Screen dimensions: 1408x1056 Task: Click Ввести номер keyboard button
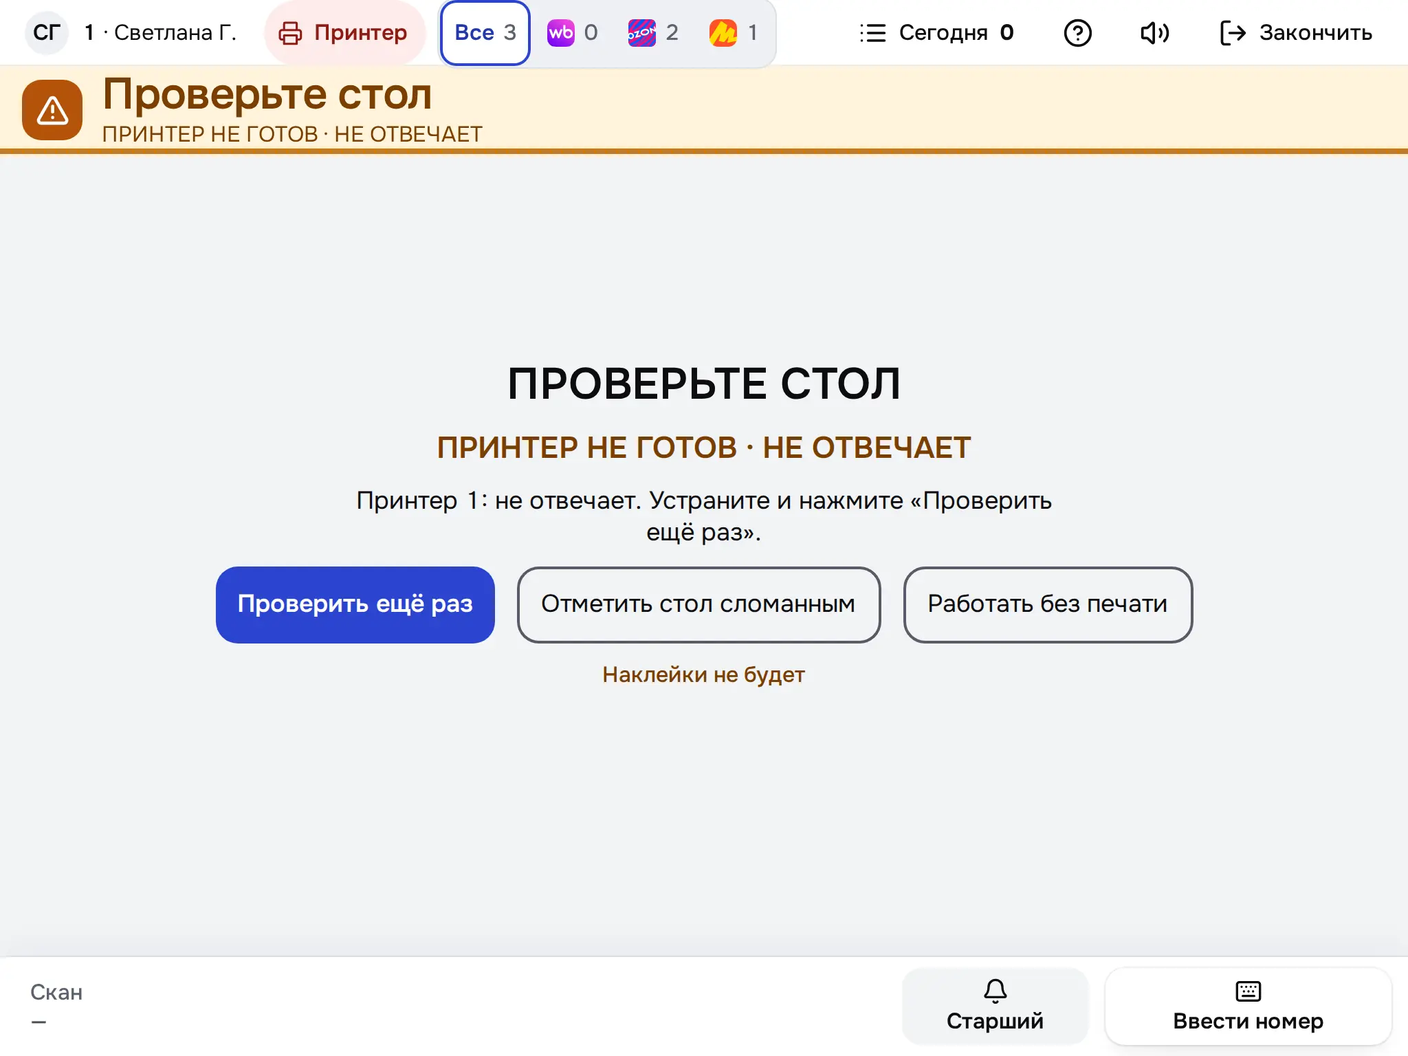[1248, 1006]
